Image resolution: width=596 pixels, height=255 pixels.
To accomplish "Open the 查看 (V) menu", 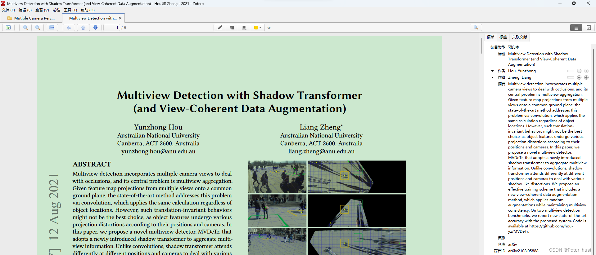I will tap(42, 10).
